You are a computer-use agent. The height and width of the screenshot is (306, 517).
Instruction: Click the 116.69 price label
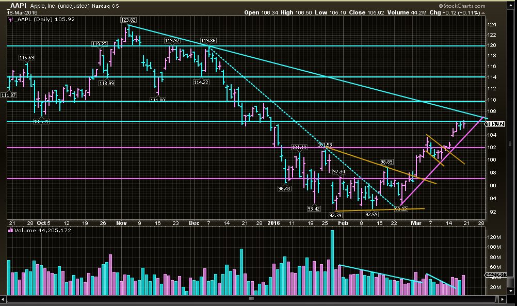(27, 57)
